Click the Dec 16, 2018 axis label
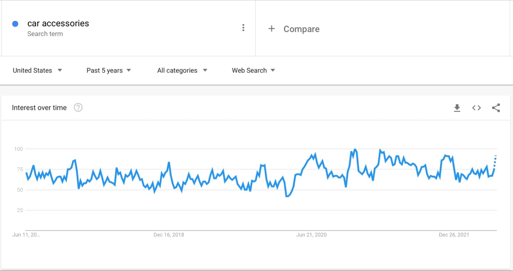Viewport: 513px width, 271px height. (x=169, y=235)
